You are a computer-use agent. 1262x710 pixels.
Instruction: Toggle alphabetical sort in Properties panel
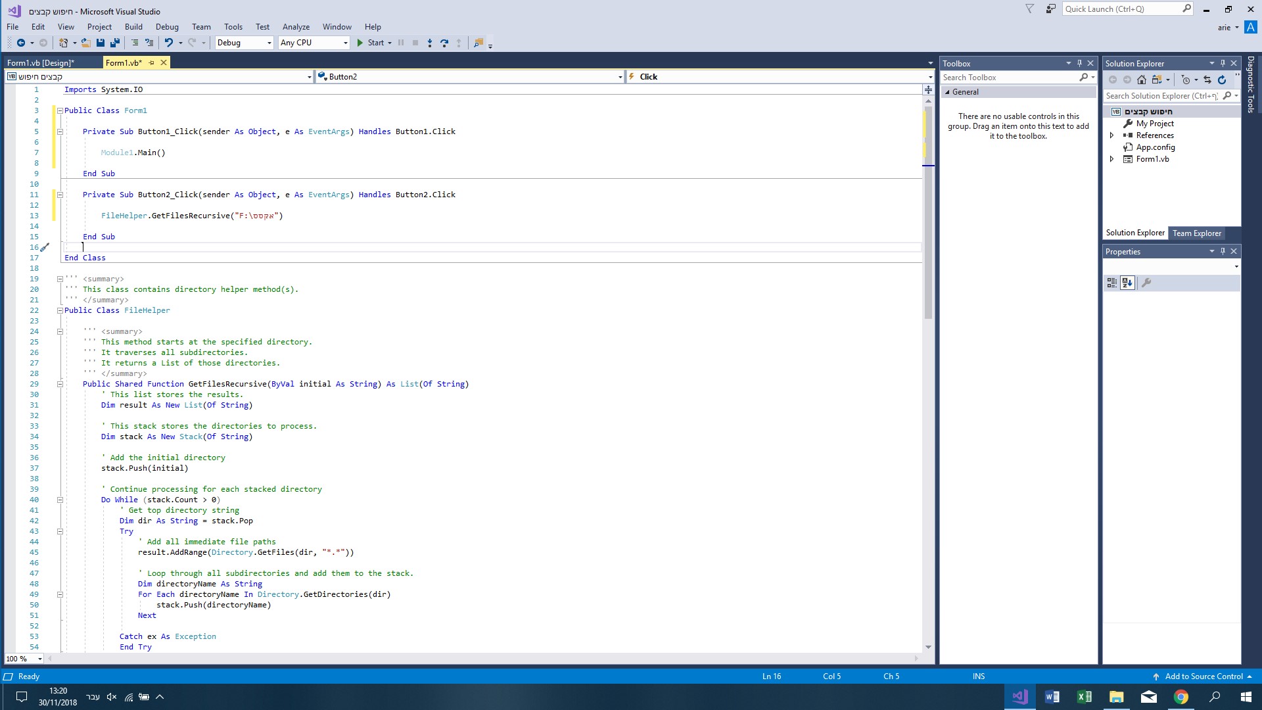coord(1128,283)
